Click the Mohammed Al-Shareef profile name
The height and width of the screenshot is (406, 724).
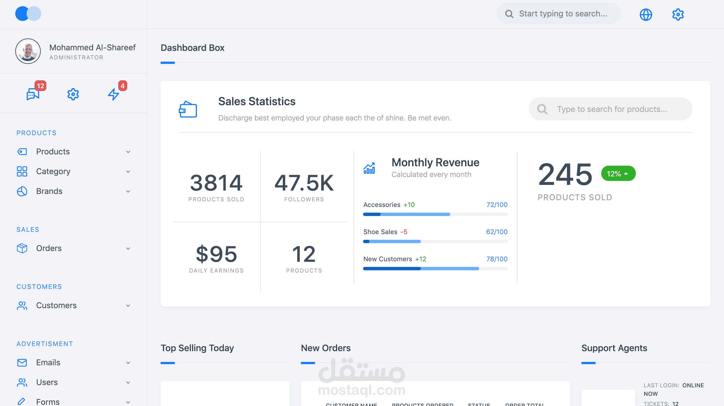click(x=92, y=47)
